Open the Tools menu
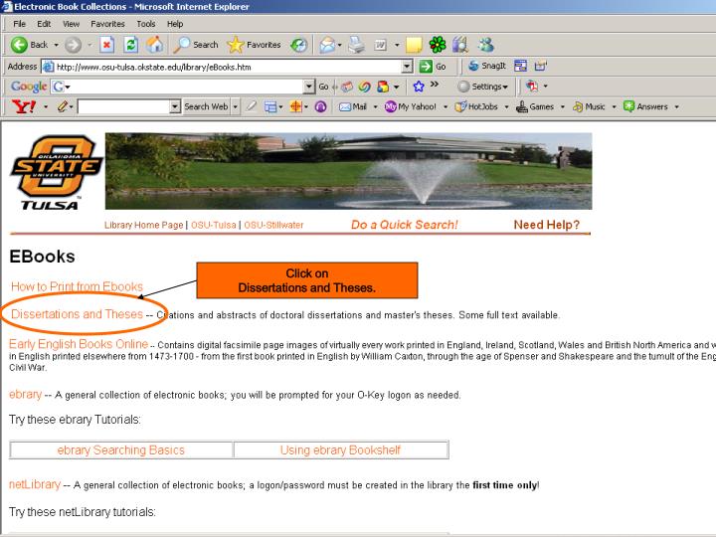 coord(146,24)
